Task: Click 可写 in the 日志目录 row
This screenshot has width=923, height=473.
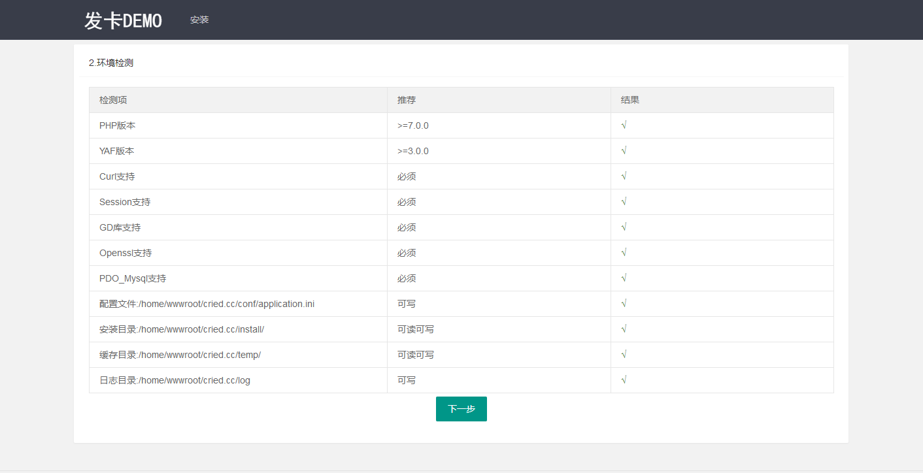Action: (407, 380)
